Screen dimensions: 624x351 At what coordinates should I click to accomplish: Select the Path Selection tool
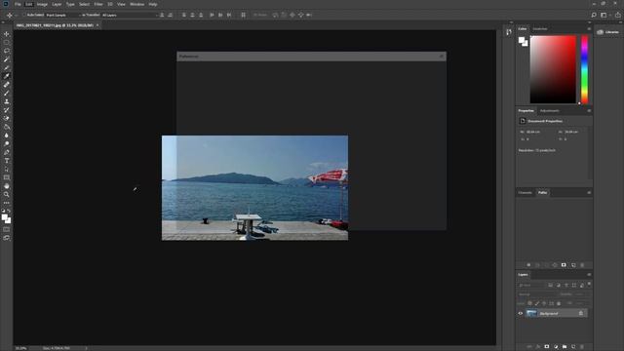tap(7, 169)
